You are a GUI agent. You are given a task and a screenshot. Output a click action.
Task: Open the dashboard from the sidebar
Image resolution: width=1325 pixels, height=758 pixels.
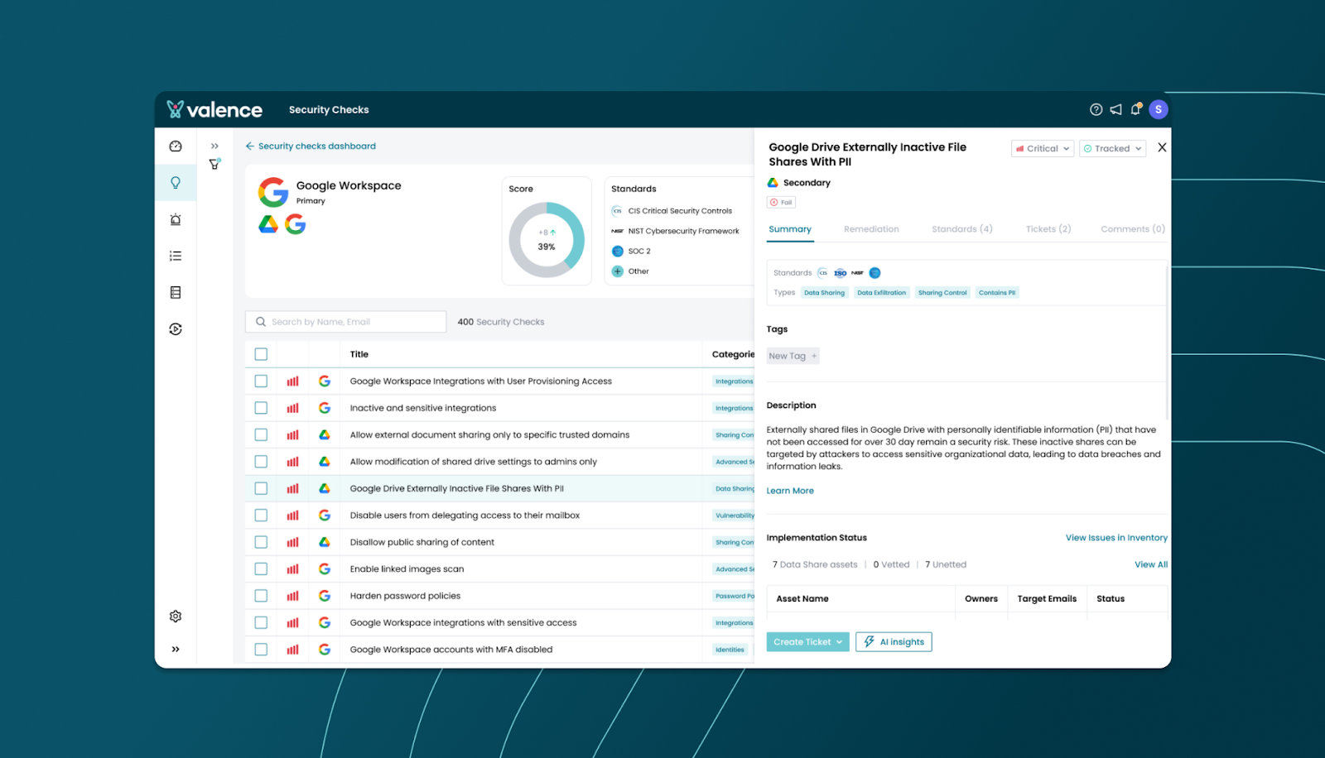[x=176, y=146]
